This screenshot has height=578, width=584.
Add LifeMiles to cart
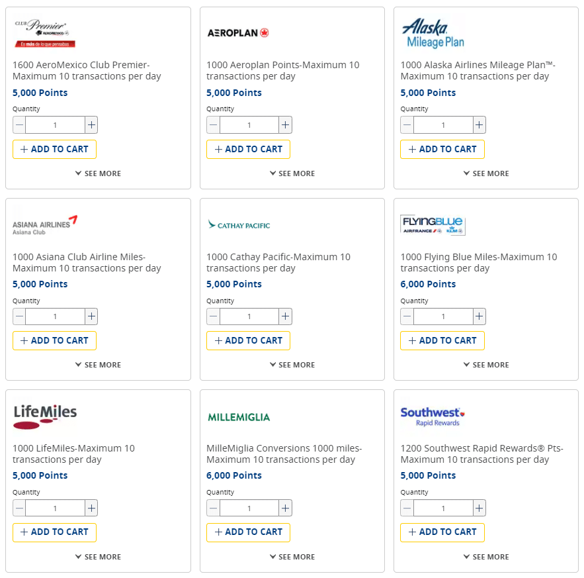point(54,532)
